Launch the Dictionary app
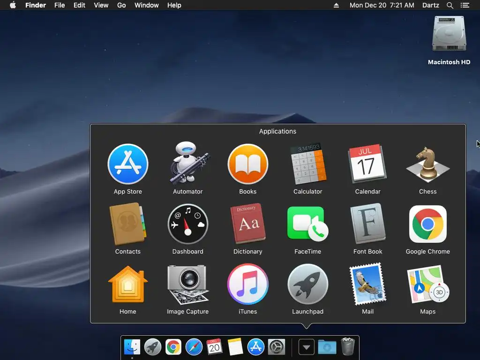 click(247, 224)
